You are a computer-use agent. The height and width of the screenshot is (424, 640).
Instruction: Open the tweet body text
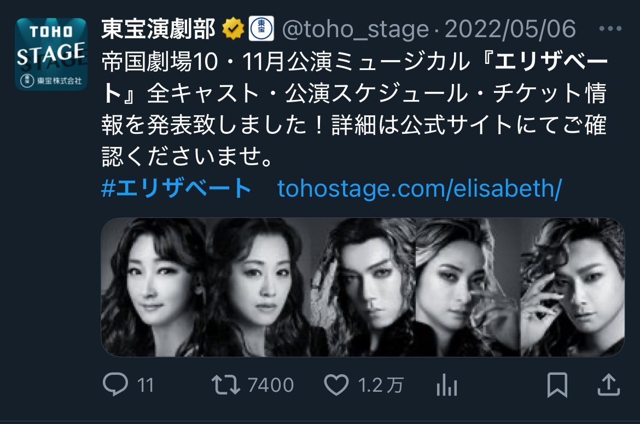click(354, 109)
